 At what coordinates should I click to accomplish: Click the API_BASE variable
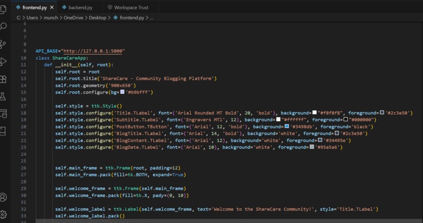click(47, 51)
